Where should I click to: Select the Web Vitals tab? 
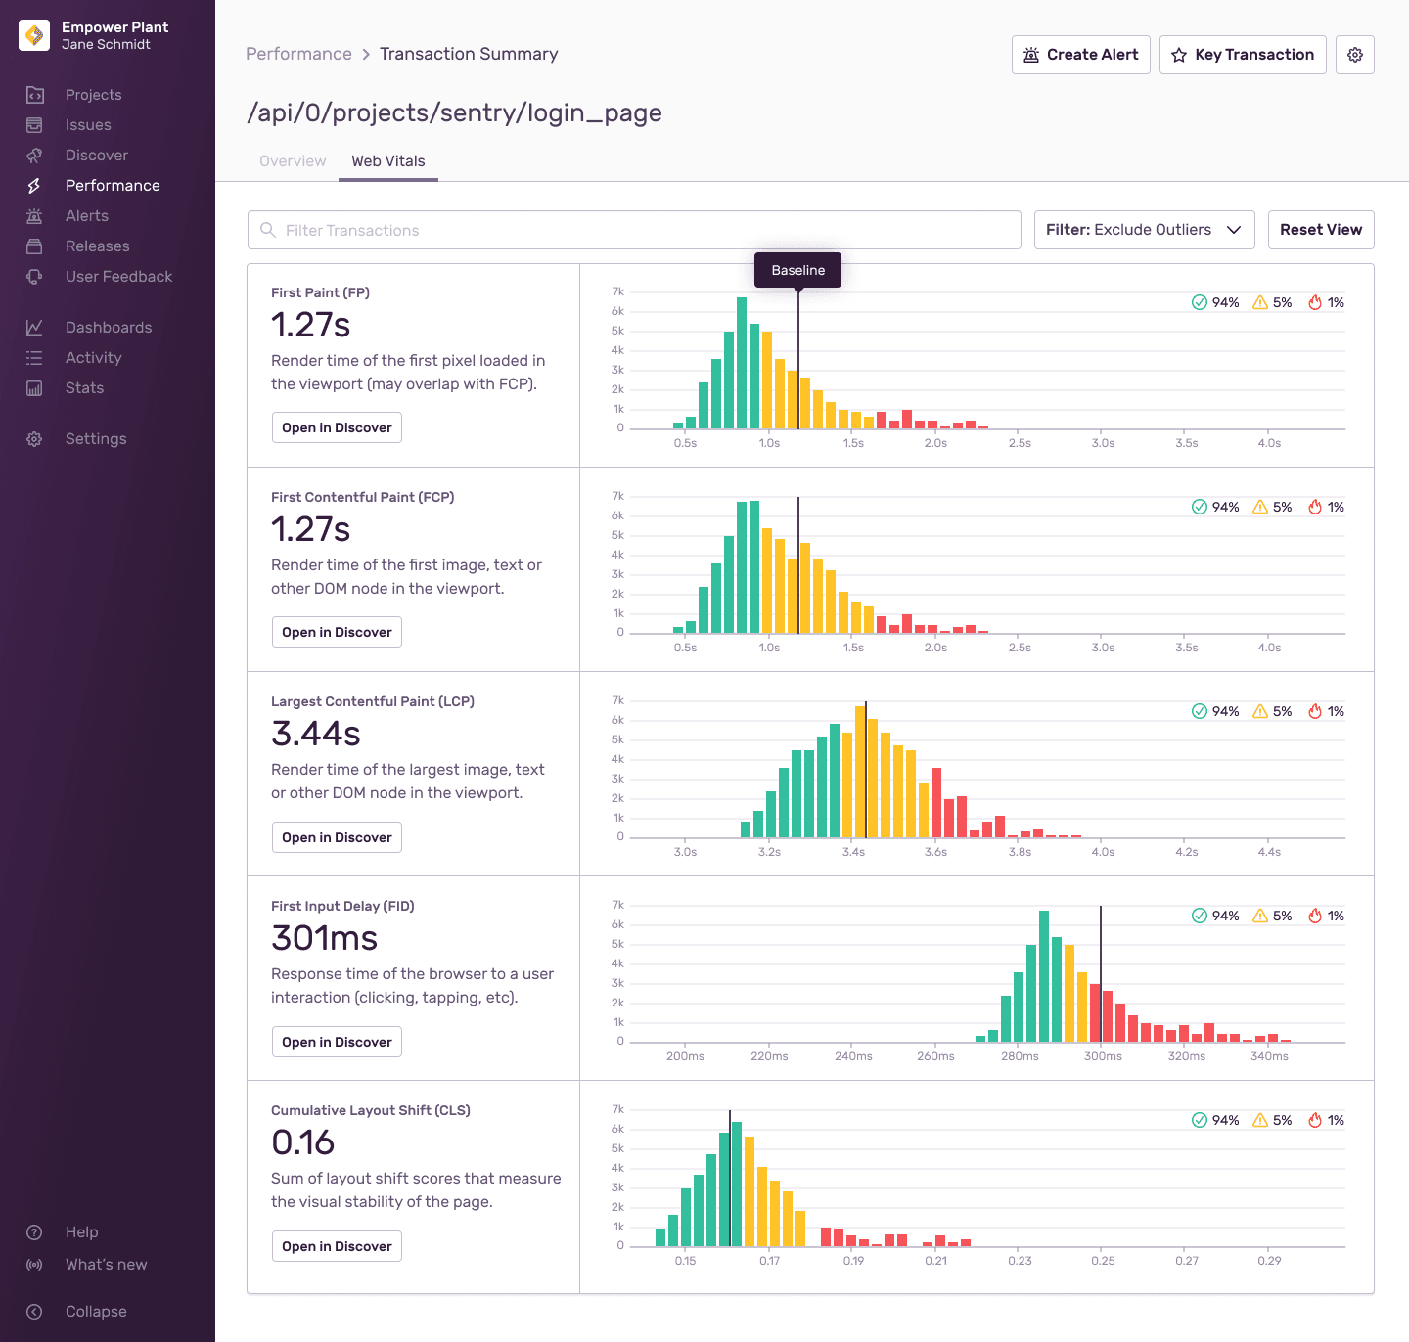click(x=387, y=160)
